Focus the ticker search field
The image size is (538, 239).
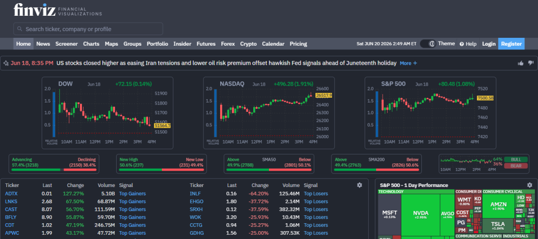tap(88, 29)
